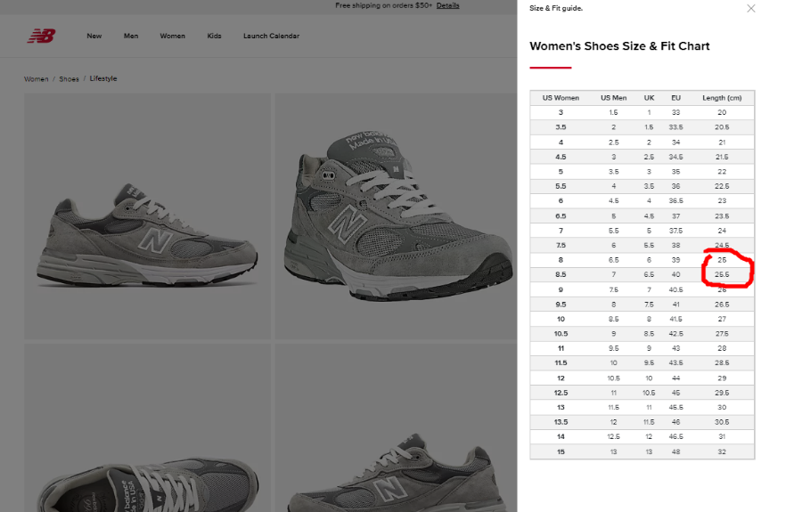Click US Men value 12.5 in the chart
This screenshot has height=512, width=802.
click(613, 437)
